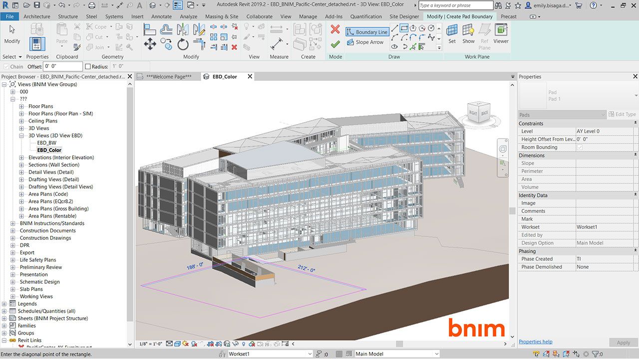Collapse the Constraints section in Properties

pyautogui.click(x=635, y=123)
